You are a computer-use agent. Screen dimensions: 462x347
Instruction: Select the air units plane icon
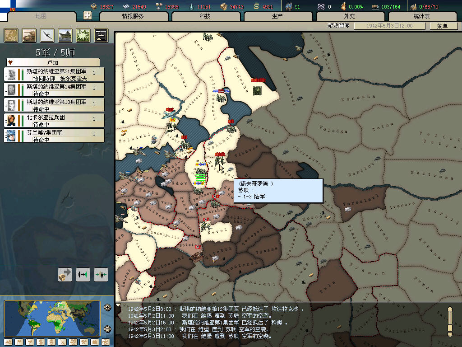pyautogui.click(x=47, y=35)
